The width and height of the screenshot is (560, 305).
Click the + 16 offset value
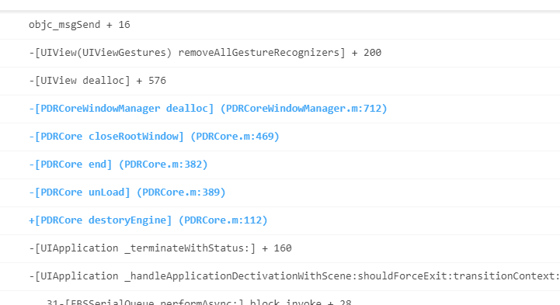pyautogui.click(x=118, y=25)
